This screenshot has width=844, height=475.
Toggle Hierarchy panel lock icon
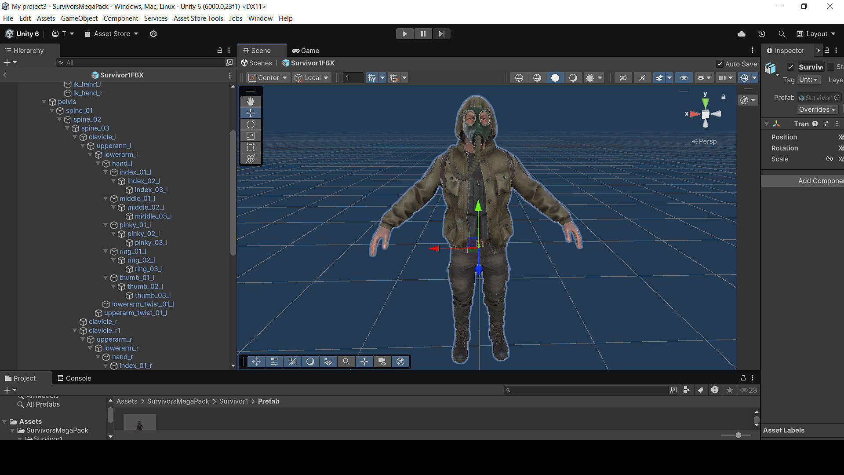[220, 51]
